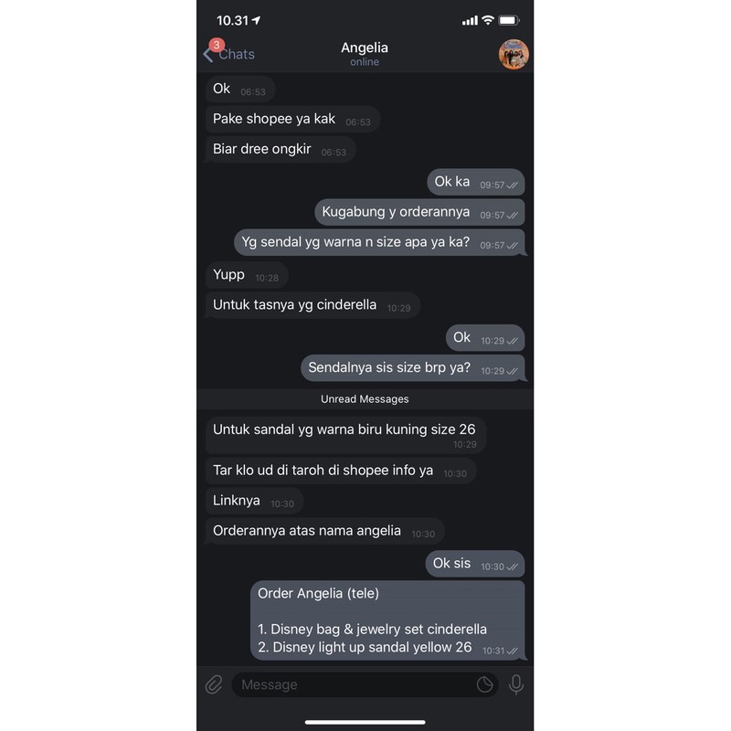
Task: Tap the 'Orderannya atas nama angelia' message
Action: [x=324, y=532]
